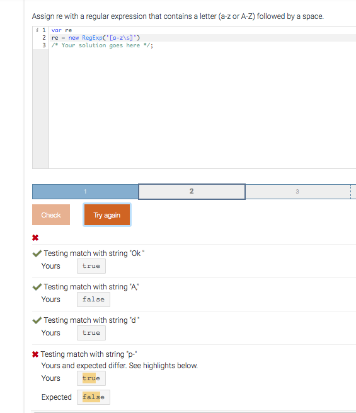
Task: Click Expected 'false' value for "p-" test
Action: (x=93, y=397)
